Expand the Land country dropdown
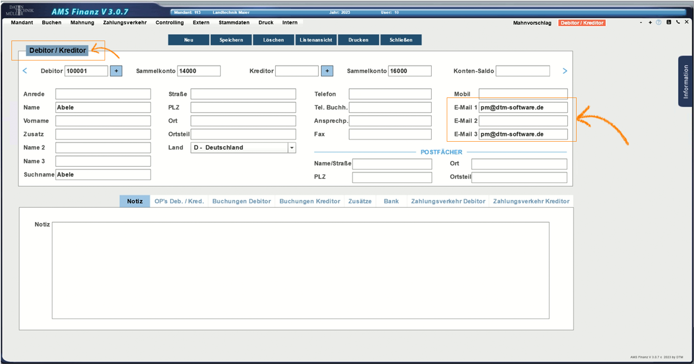 pos(292,148)
